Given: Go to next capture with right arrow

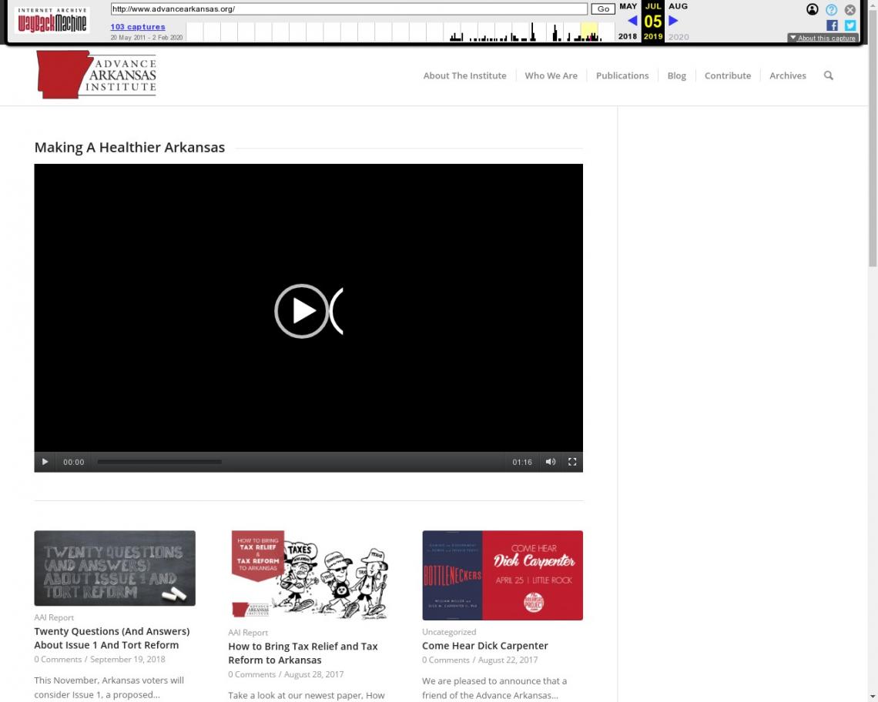Looking at the screenshot, I should [x=673, y=21].
